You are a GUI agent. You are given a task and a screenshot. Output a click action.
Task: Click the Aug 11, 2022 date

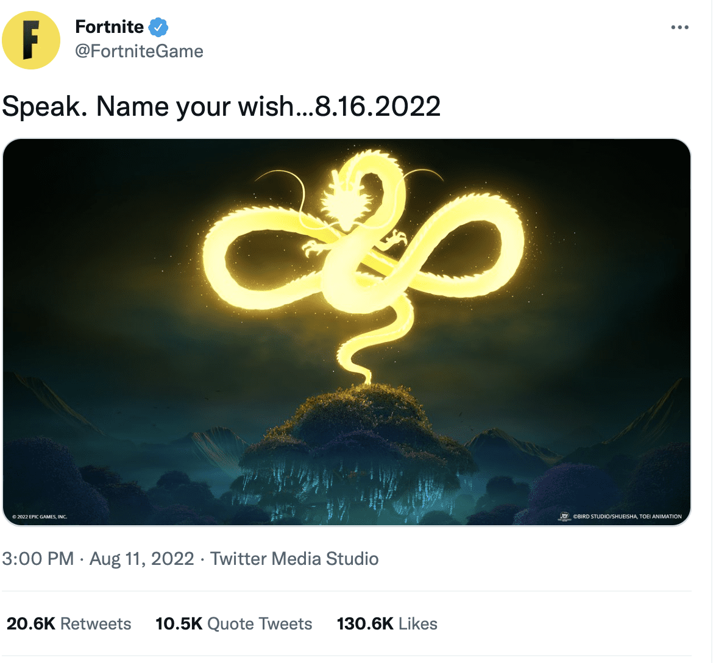pyautogui.click(x=142, y=558)
